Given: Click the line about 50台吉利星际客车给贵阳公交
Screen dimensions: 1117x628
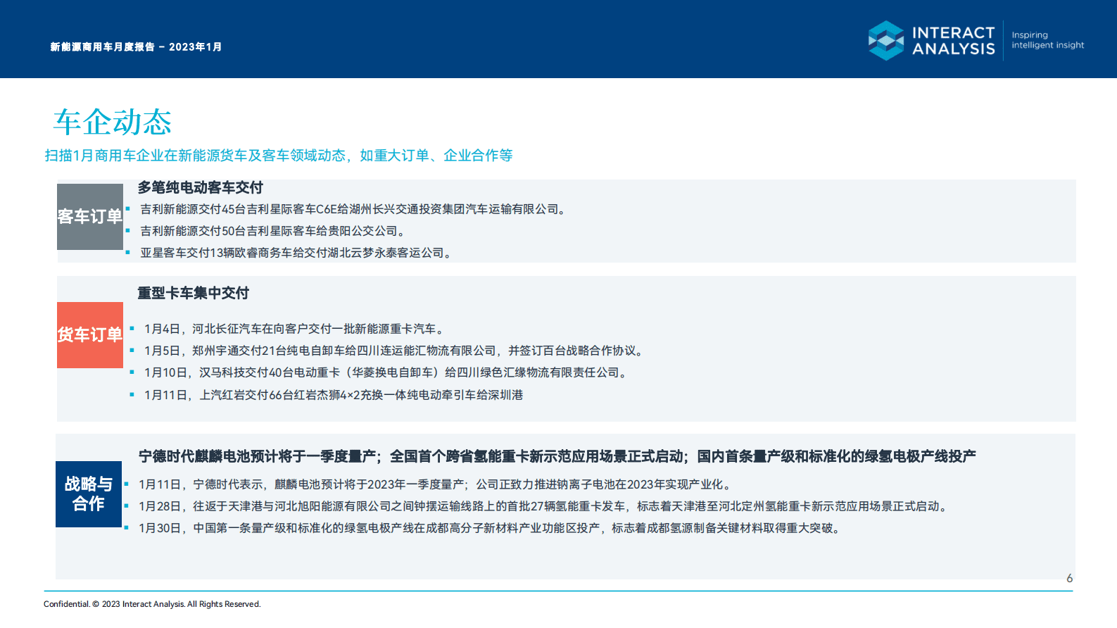Looking at the screenshot, I should coord(274,231).
